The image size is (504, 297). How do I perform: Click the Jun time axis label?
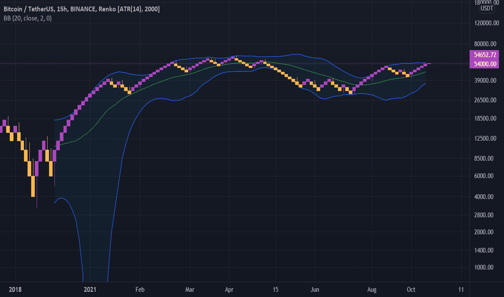(315, 289)
